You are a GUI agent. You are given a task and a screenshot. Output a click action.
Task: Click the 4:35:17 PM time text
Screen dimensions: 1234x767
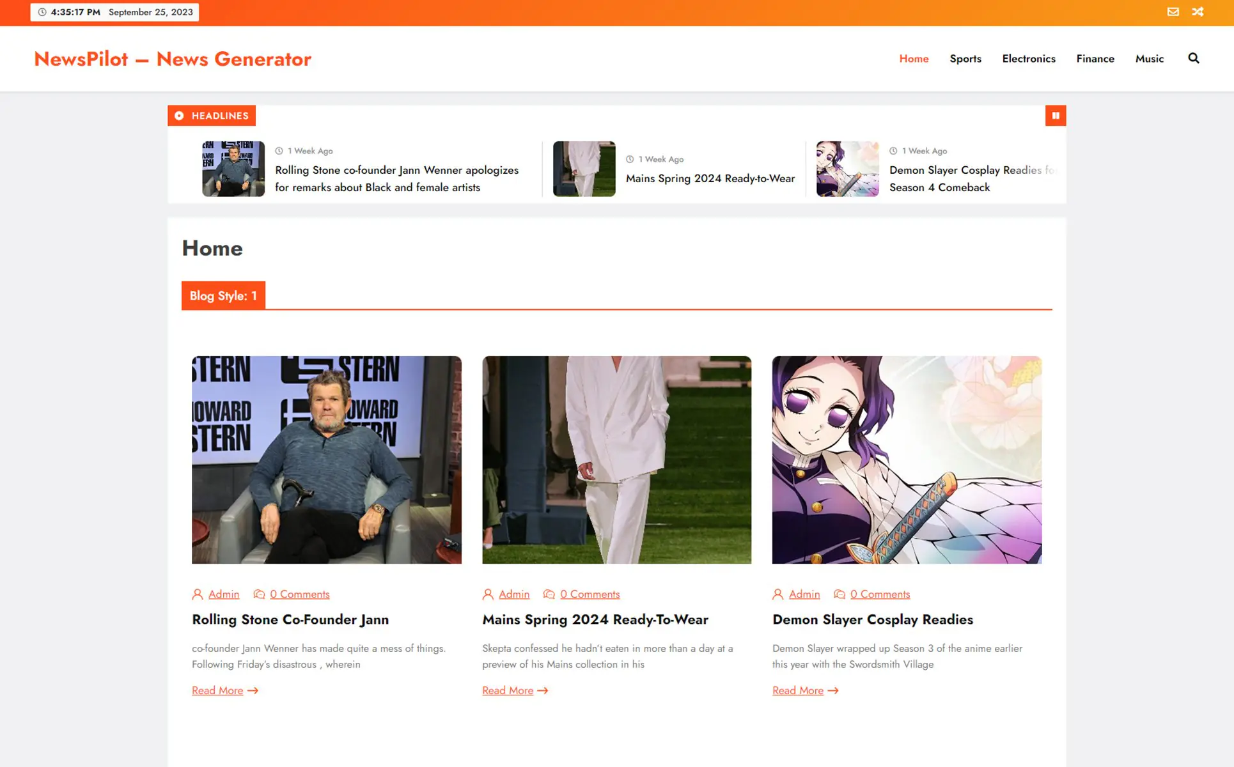click(75, 12)
